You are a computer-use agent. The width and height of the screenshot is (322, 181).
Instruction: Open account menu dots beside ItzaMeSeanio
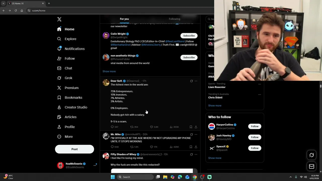95,165
